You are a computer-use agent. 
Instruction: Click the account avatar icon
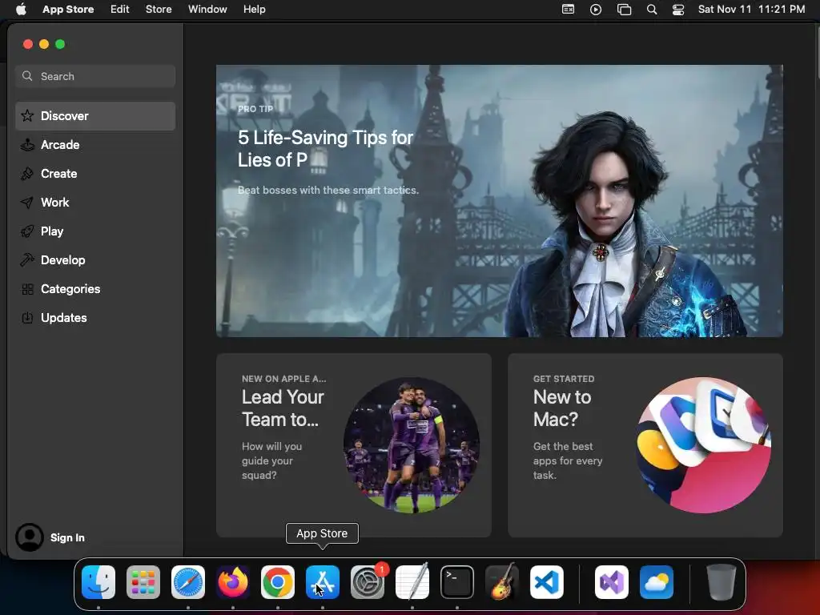coord(30,537)
